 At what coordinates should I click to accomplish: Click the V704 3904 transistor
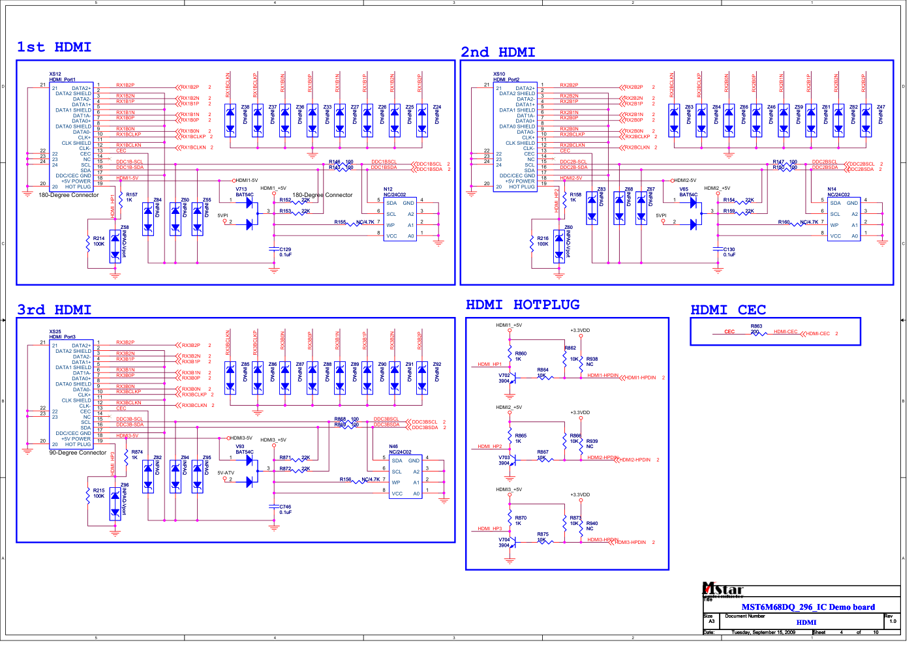513,543
